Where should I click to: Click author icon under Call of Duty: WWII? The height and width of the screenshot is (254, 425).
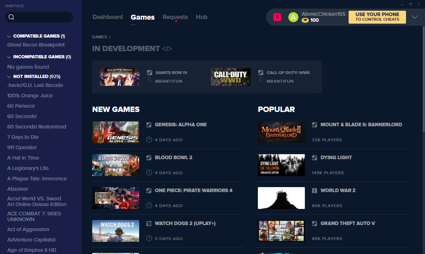tap(261, 80)
